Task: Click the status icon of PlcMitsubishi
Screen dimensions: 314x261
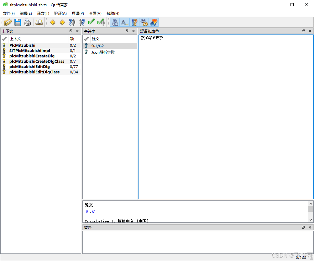Action: tap(4, 45)
